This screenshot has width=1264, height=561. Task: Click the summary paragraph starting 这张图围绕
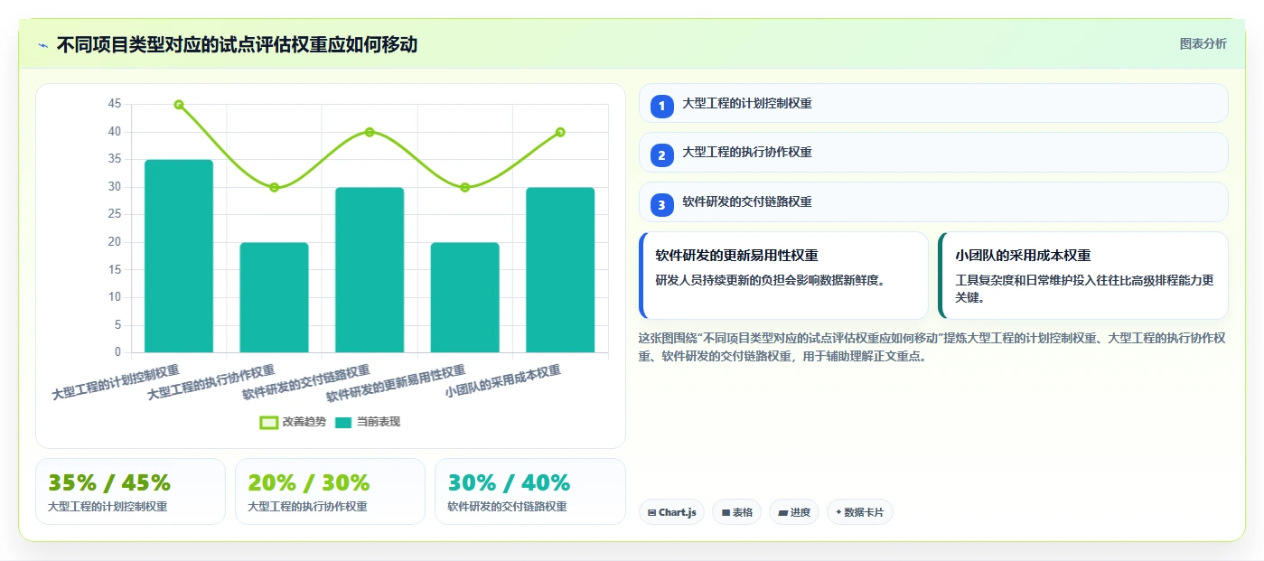click(932, 347)
